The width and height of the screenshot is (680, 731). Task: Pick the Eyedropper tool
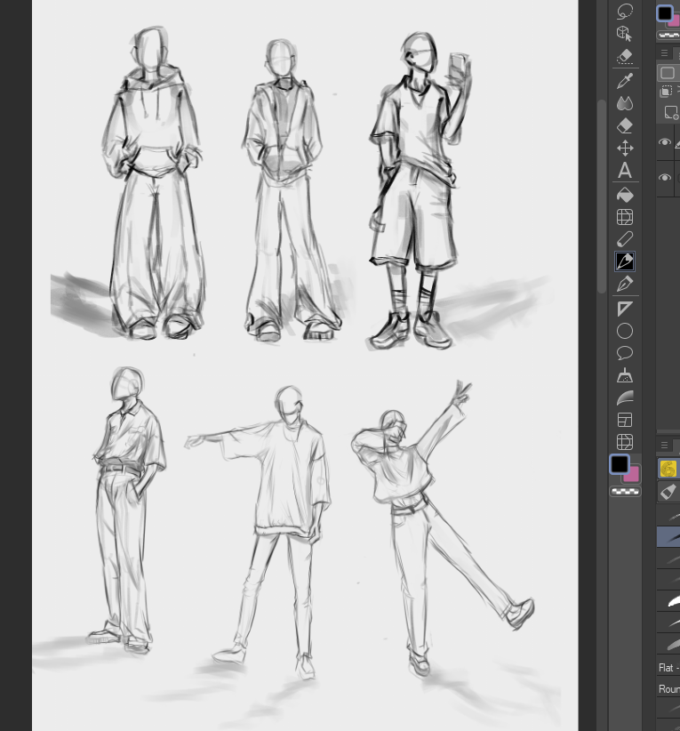pyautogui.click(x=625, y=81)
